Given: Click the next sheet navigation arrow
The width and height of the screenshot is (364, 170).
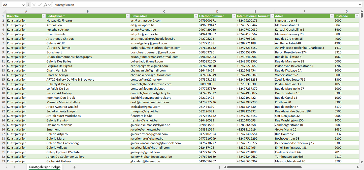Looking at the screenshot, I should (14, 167).
